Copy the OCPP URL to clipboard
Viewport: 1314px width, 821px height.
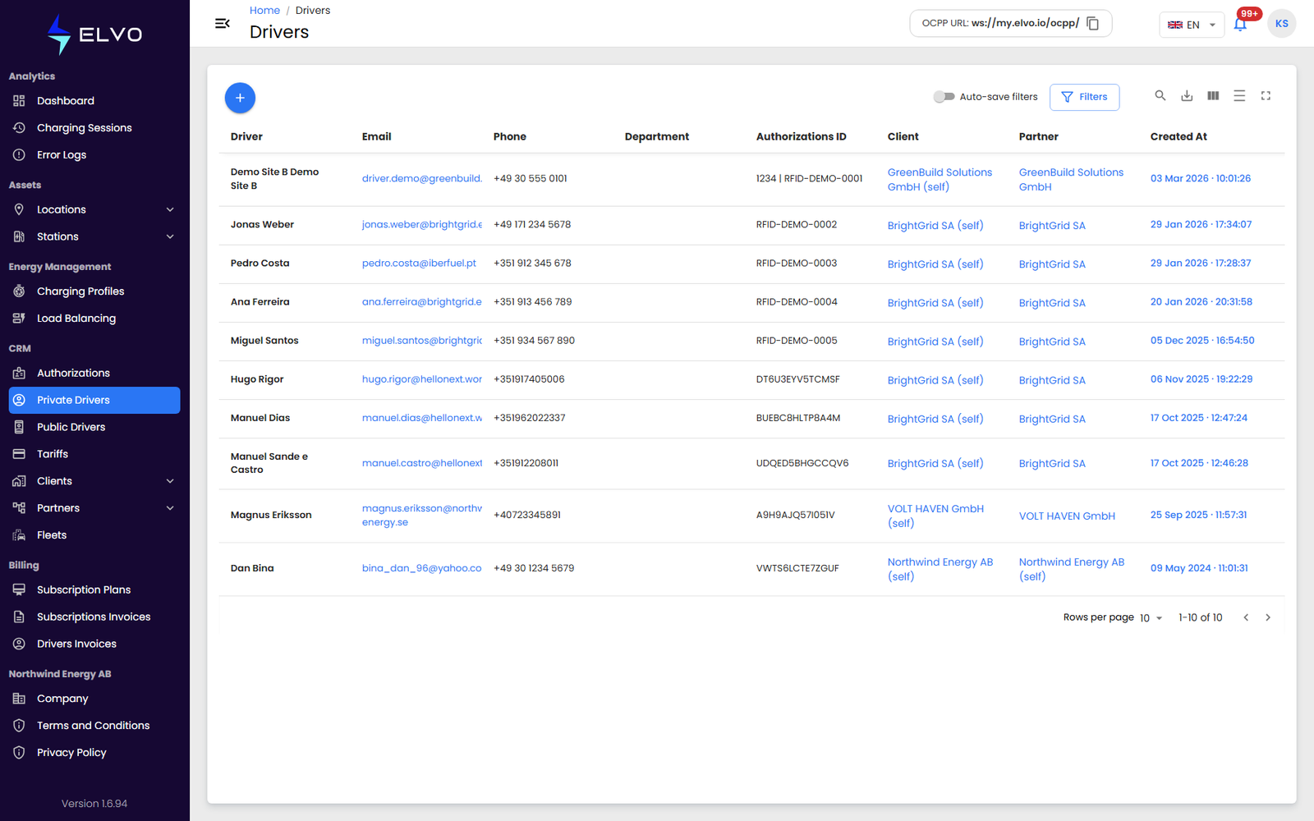(x=1092, y=23)
